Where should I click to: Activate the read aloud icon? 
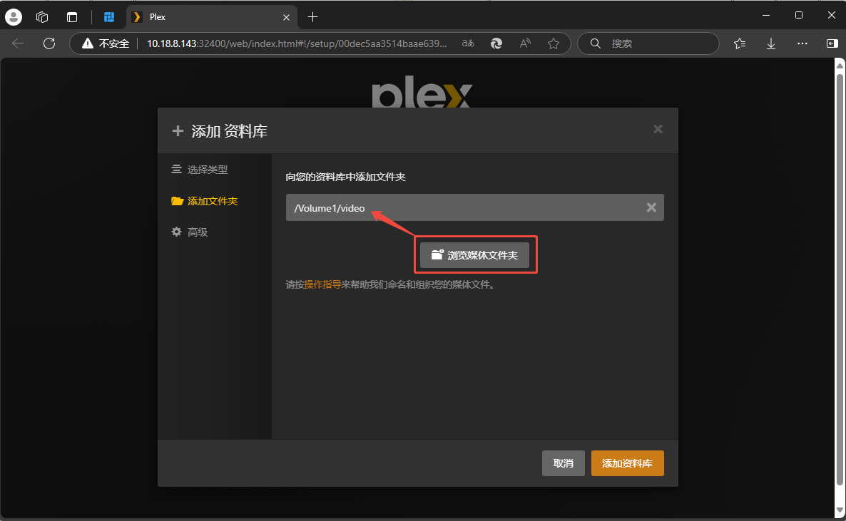click(x=525, y=43)
